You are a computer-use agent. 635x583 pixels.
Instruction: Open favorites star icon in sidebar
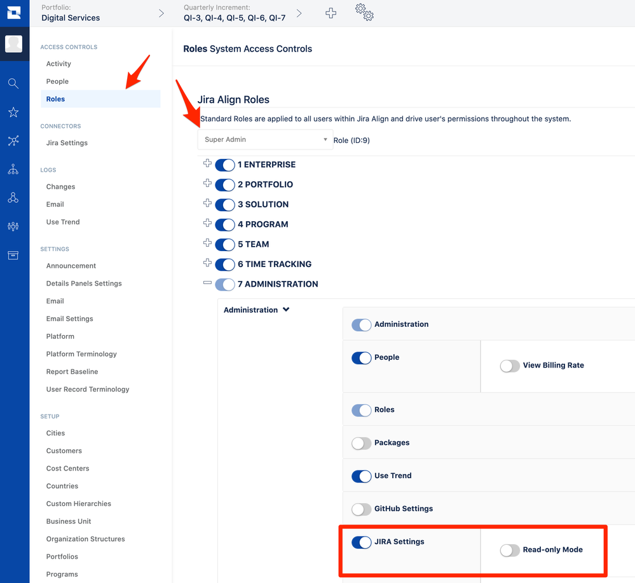point(13,113)
